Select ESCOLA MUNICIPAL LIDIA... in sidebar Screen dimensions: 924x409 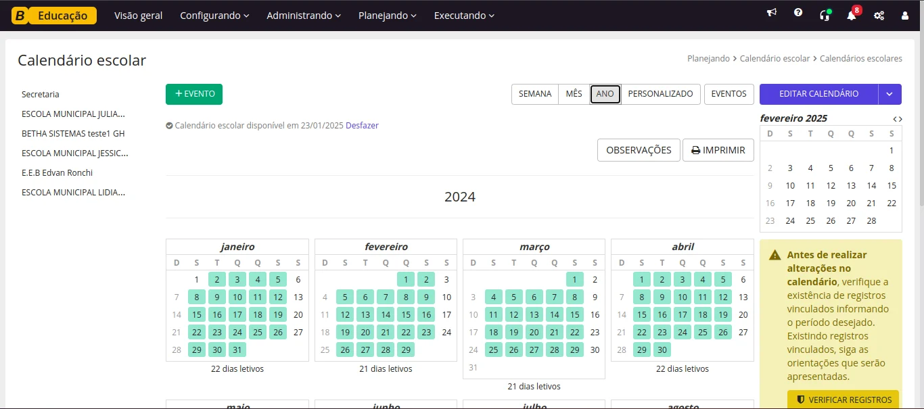74,193
